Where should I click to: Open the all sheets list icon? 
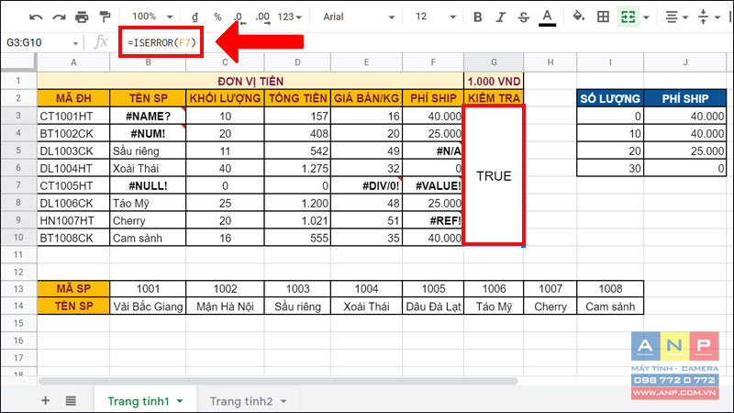[71, 401]
